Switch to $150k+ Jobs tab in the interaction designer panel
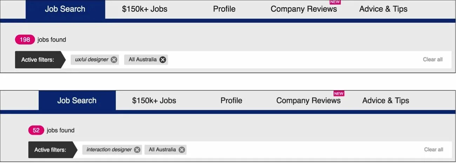The image size is (456, 164). tap(154, 101)
